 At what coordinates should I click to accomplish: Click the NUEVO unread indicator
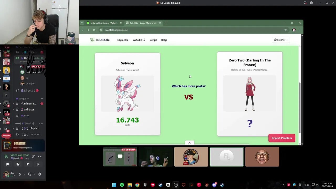6,136
